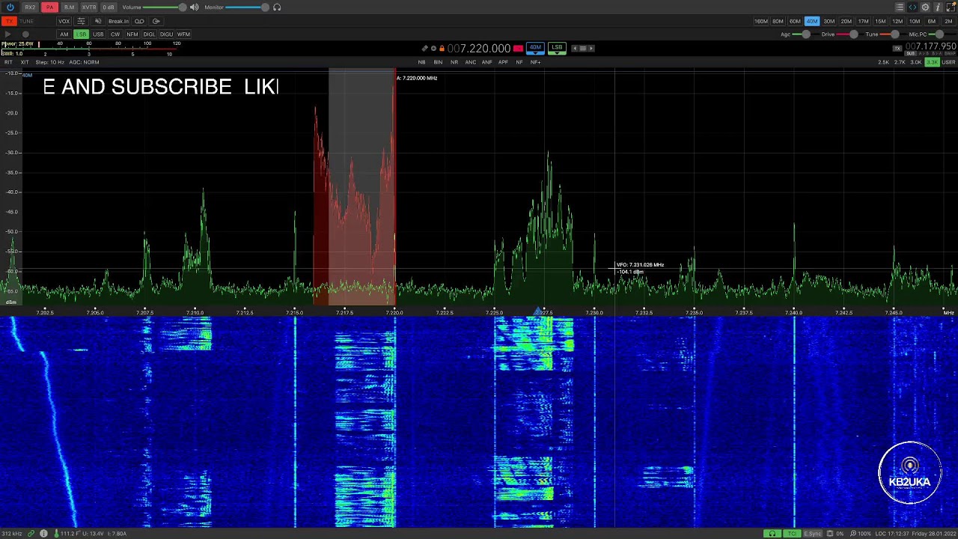The height and width of the screenshot is (539, 958).
Task: Open the LSB mode dropdown beside frequency
Action: [x=557, y=48]
